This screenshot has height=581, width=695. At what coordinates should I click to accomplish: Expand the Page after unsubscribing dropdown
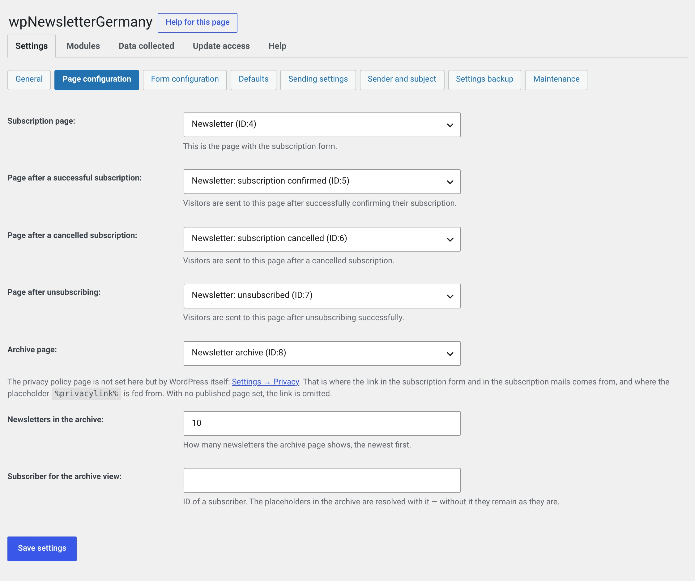tap(322, 296)
